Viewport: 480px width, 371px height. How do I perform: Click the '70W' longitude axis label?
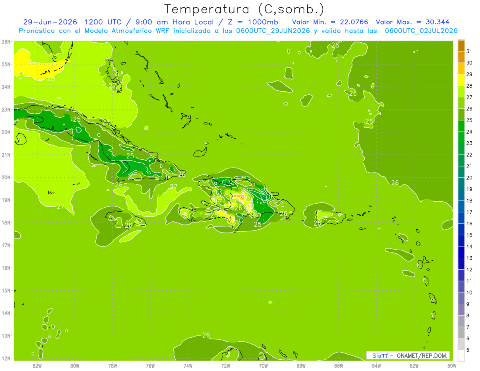click(263, 365)
